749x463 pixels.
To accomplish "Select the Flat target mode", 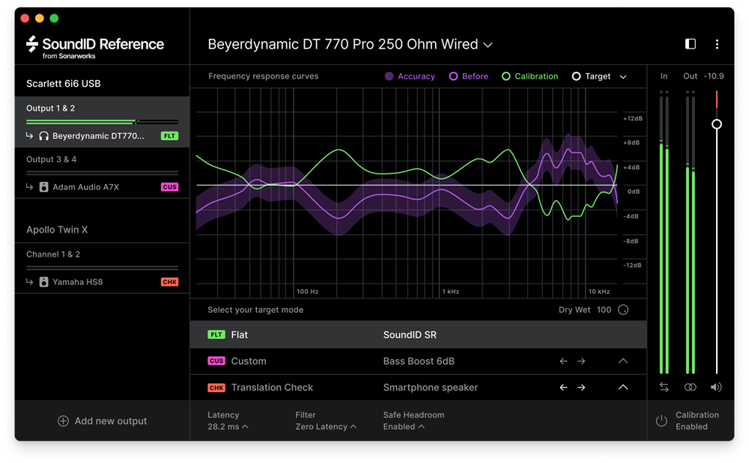I will tap(419, 335).
